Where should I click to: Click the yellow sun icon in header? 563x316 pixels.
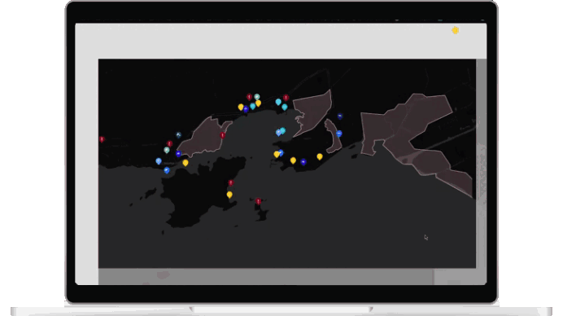(x=456, y=30)
